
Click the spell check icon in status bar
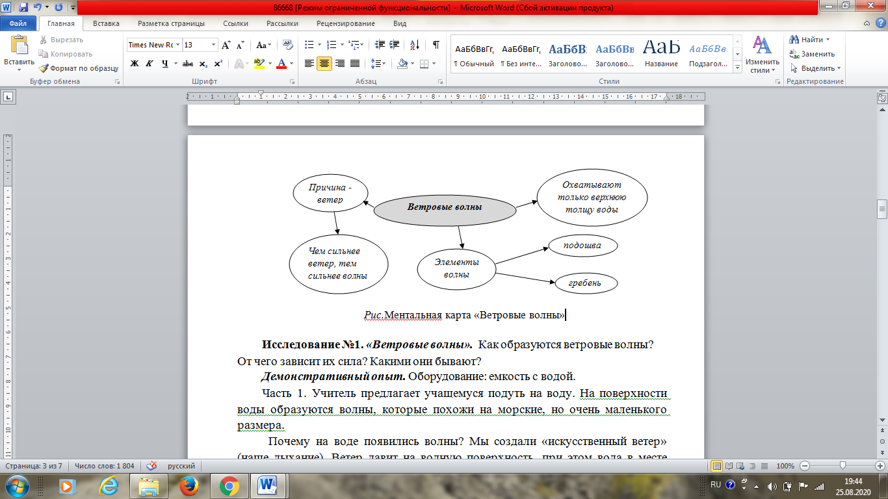point(152,466)
